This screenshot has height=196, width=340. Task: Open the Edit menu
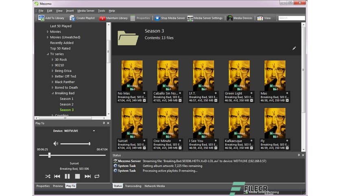(50, 11)
